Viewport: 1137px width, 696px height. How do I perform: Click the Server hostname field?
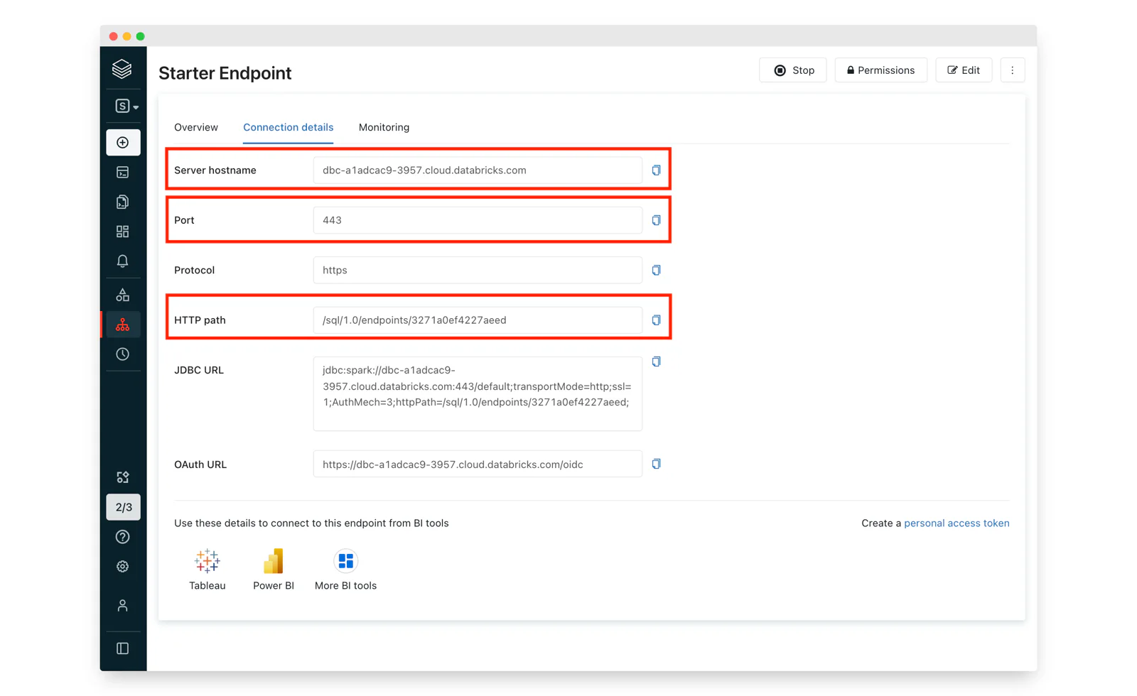478,170
